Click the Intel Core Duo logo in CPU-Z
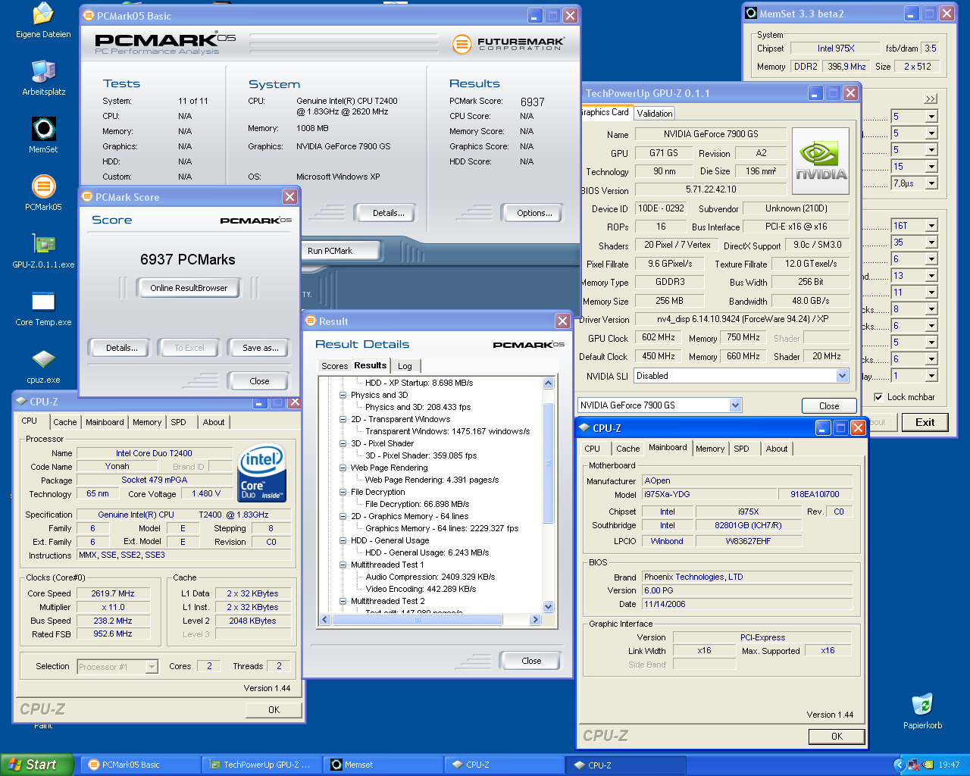This screenshot has height=776, width=970. (262, 473)
